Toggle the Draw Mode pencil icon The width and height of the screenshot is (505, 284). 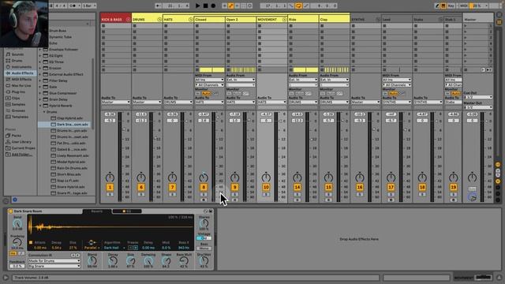point(437,6)
